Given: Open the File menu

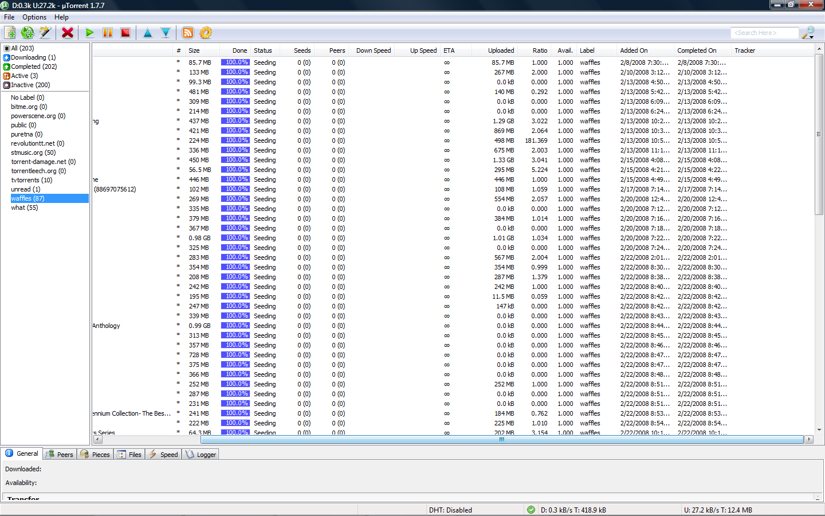Looking at the screenshot, I should 9,17.
